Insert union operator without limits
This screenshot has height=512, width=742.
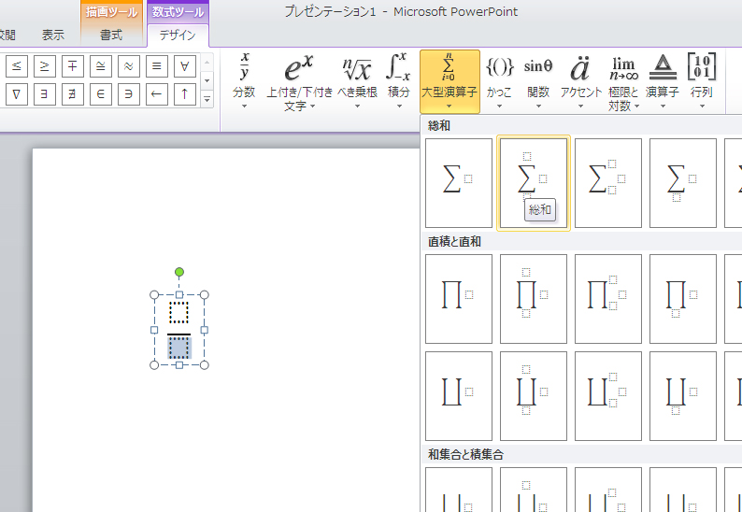tap(459, 490)
